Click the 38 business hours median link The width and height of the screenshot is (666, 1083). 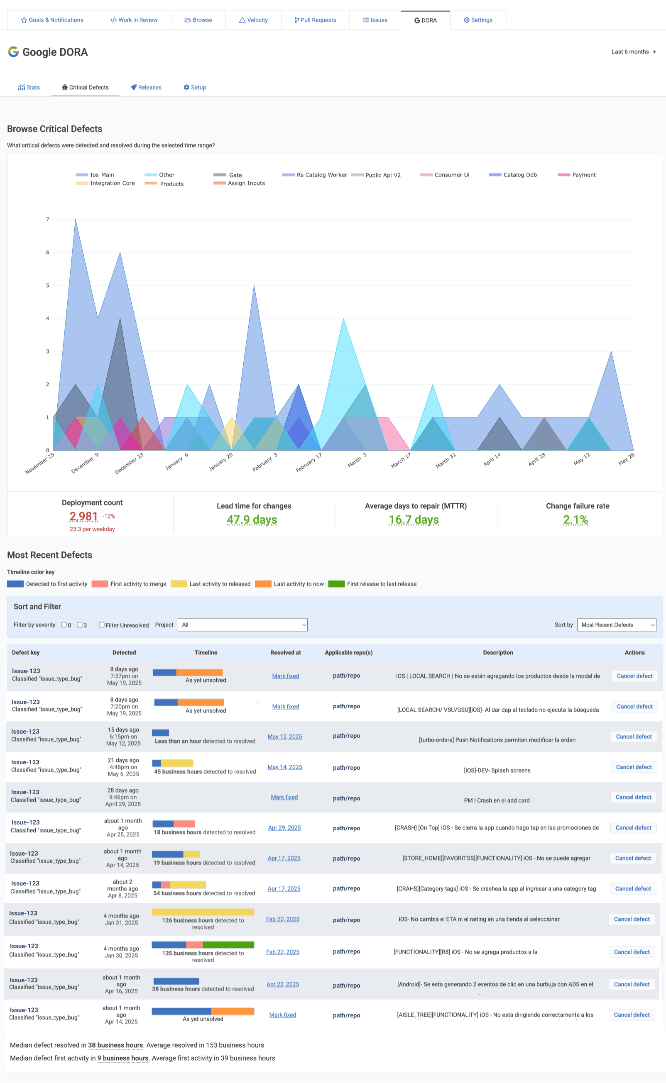115,1046
